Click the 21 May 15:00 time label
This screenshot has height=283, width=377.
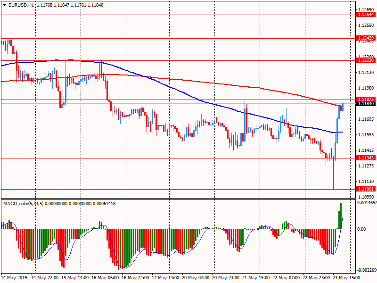(x=256, y=278)
